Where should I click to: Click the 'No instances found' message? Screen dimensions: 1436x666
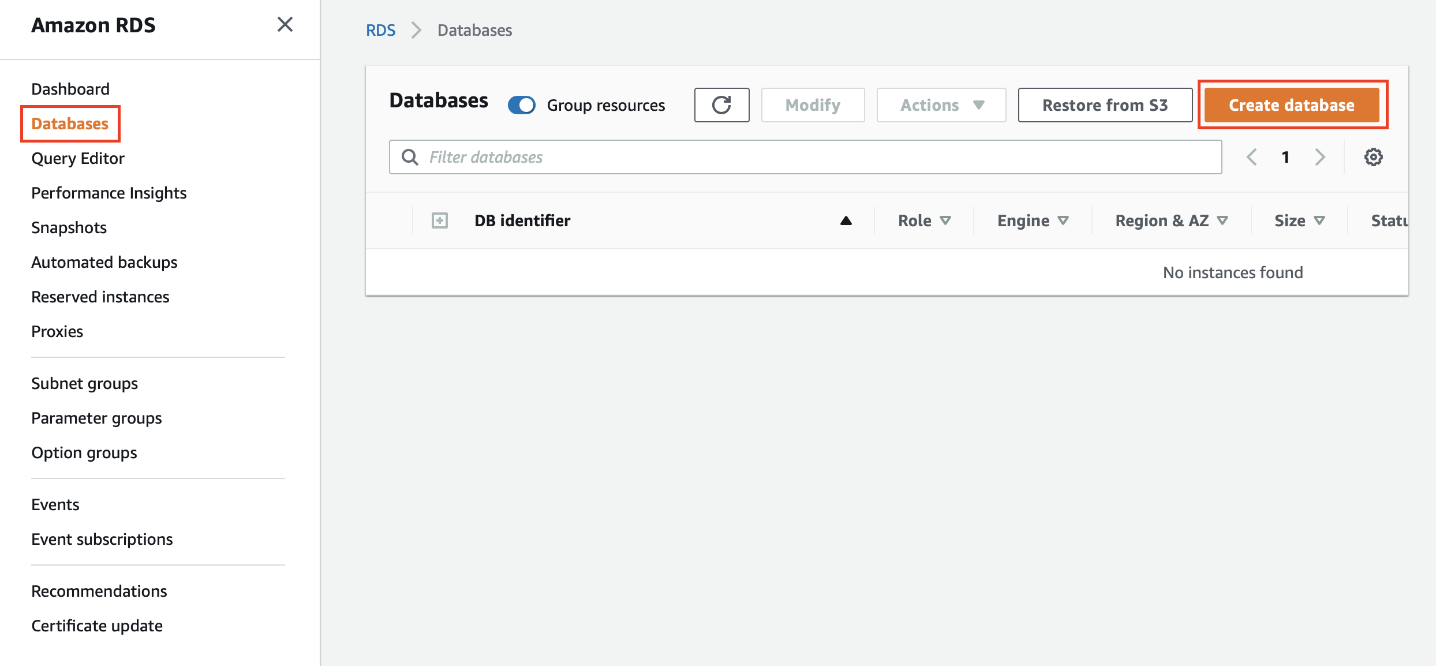coord(1233,272)
